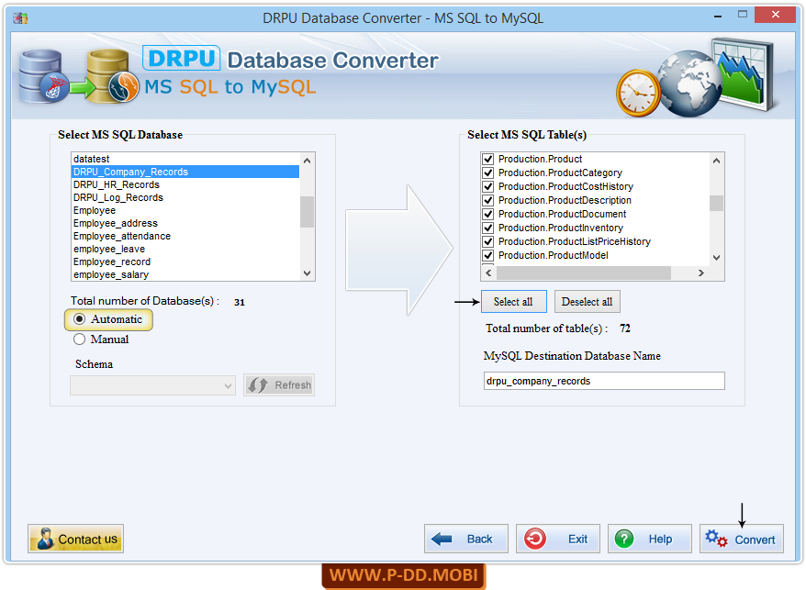Screen dimensions: 806x590
Task: Click Select all button
Action: click(x=513, y=302)
